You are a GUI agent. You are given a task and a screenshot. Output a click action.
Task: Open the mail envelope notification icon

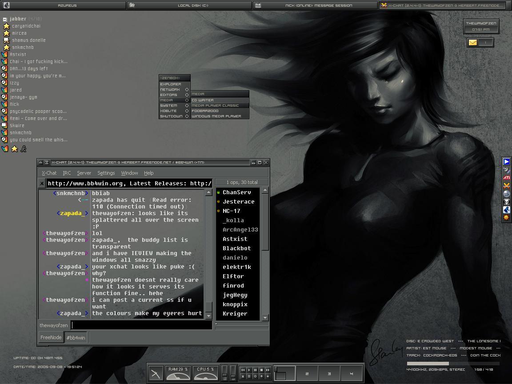pyautogui.click(x=473, y=43)
